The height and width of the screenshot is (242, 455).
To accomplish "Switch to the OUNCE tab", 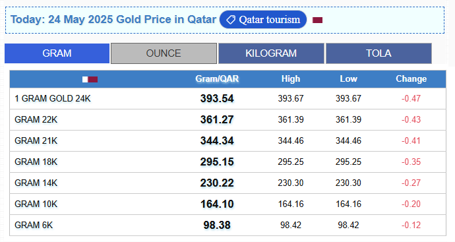I will click(164, 53).
